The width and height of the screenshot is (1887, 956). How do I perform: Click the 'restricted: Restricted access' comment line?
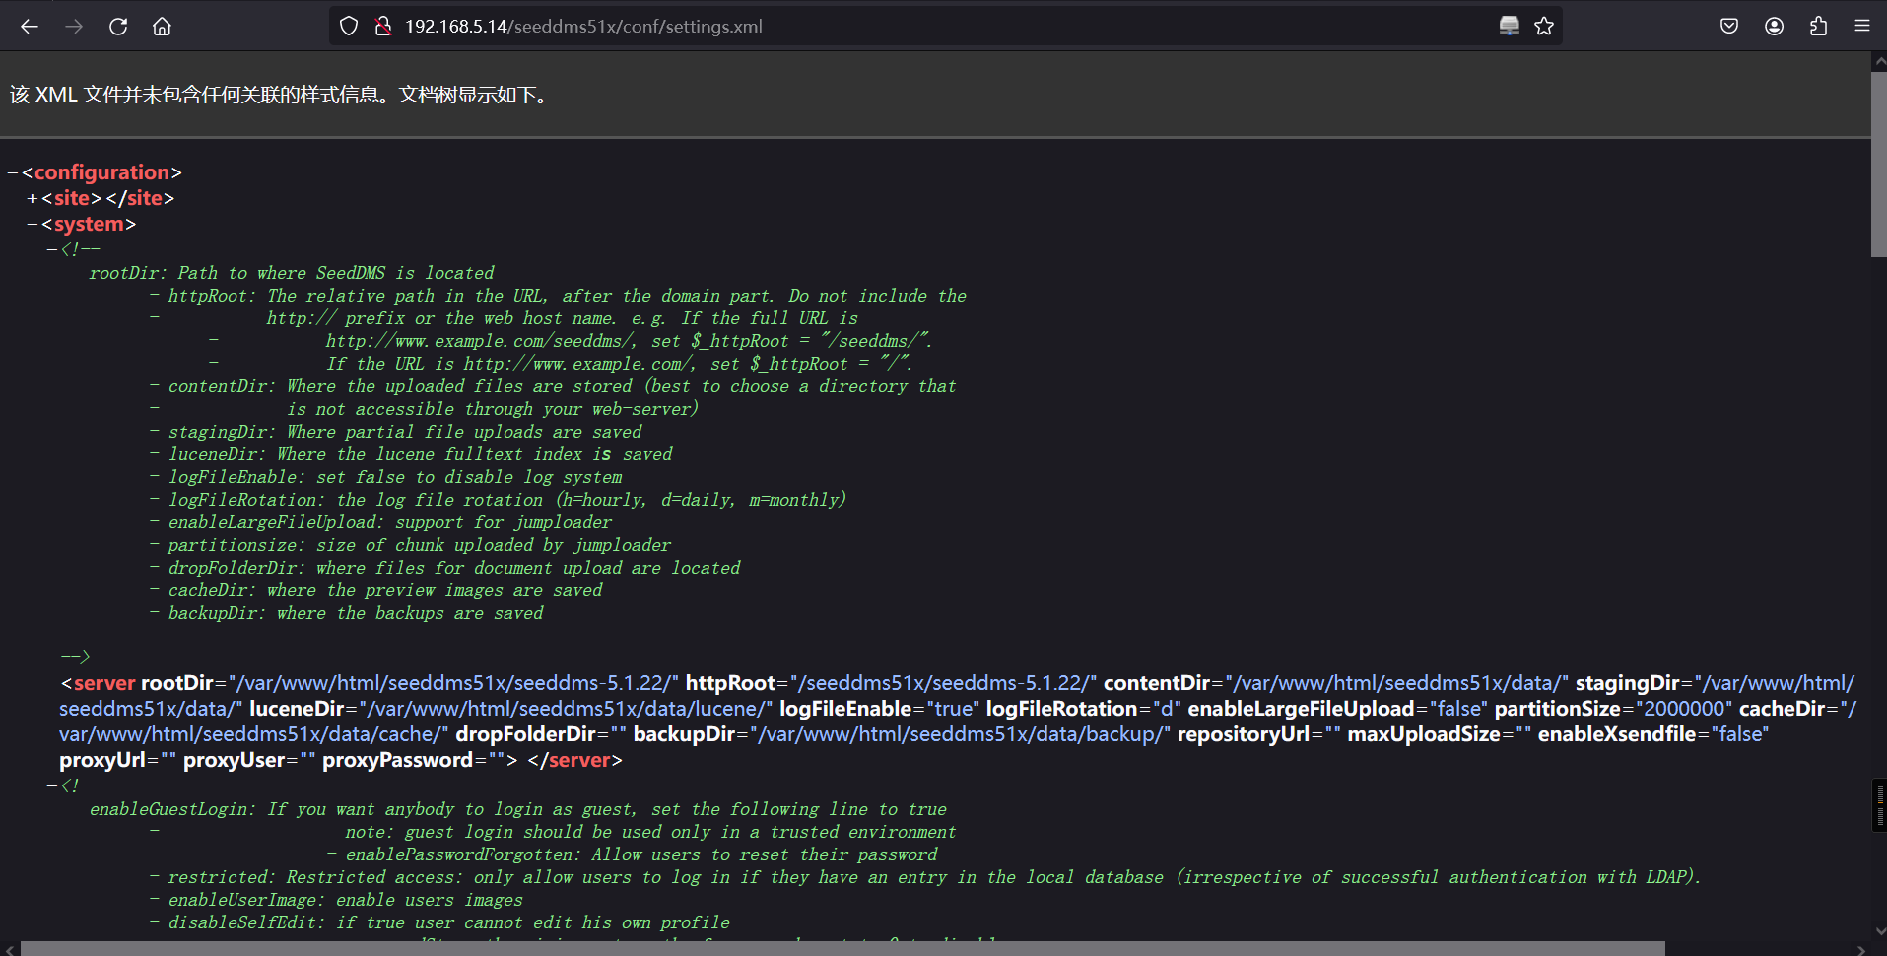(934, 877)
